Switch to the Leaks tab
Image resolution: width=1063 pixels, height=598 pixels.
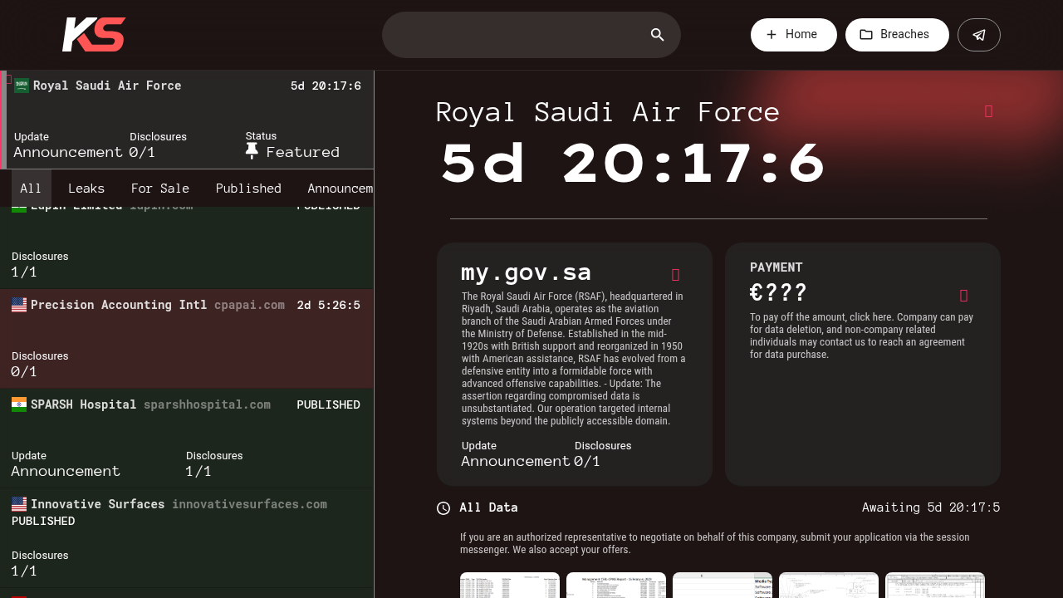pyautogui.click(x=86, y=189)
